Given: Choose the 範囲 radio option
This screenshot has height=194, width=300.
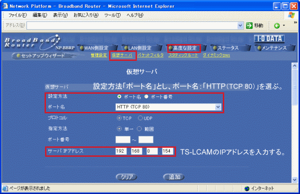Looking at the screenshot, I should (139, 129).
